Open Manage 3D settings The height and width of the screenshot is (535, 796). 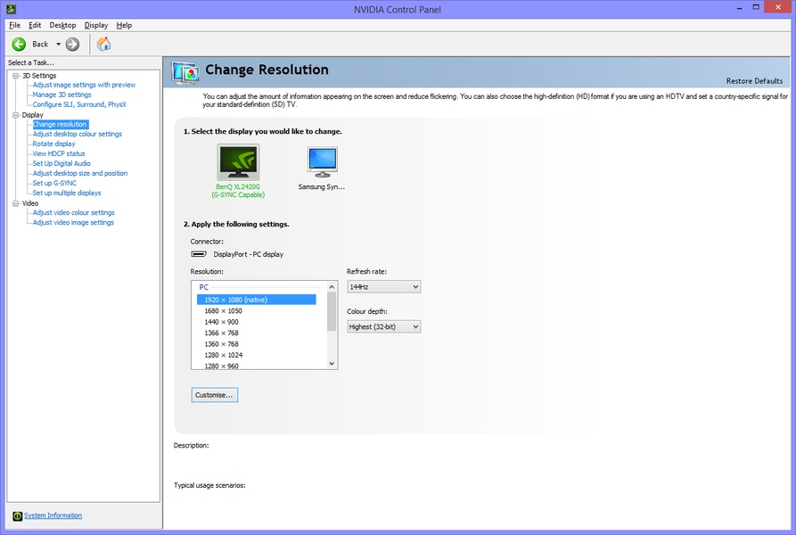coord(62,95)
